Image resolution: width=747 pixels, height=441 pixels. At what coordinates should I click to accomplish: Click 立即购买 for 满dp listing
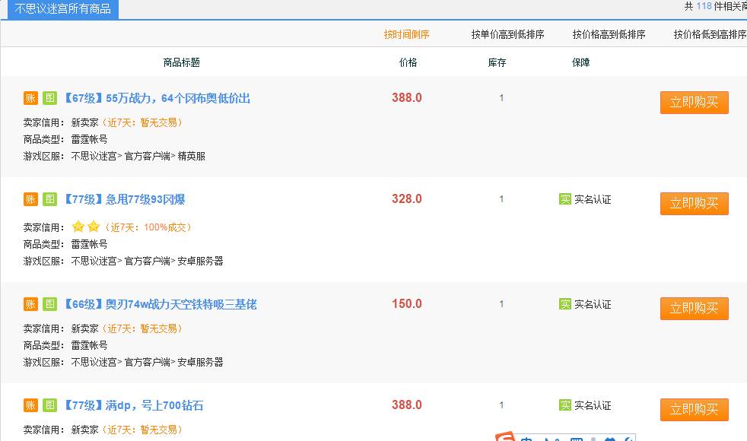pyautogui.click(x=694, y=410)
